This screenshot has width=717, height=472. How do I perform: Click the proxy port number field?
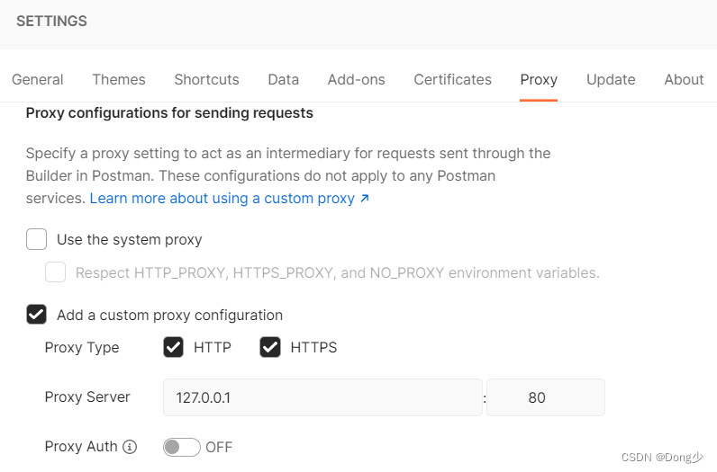point(545,397)
